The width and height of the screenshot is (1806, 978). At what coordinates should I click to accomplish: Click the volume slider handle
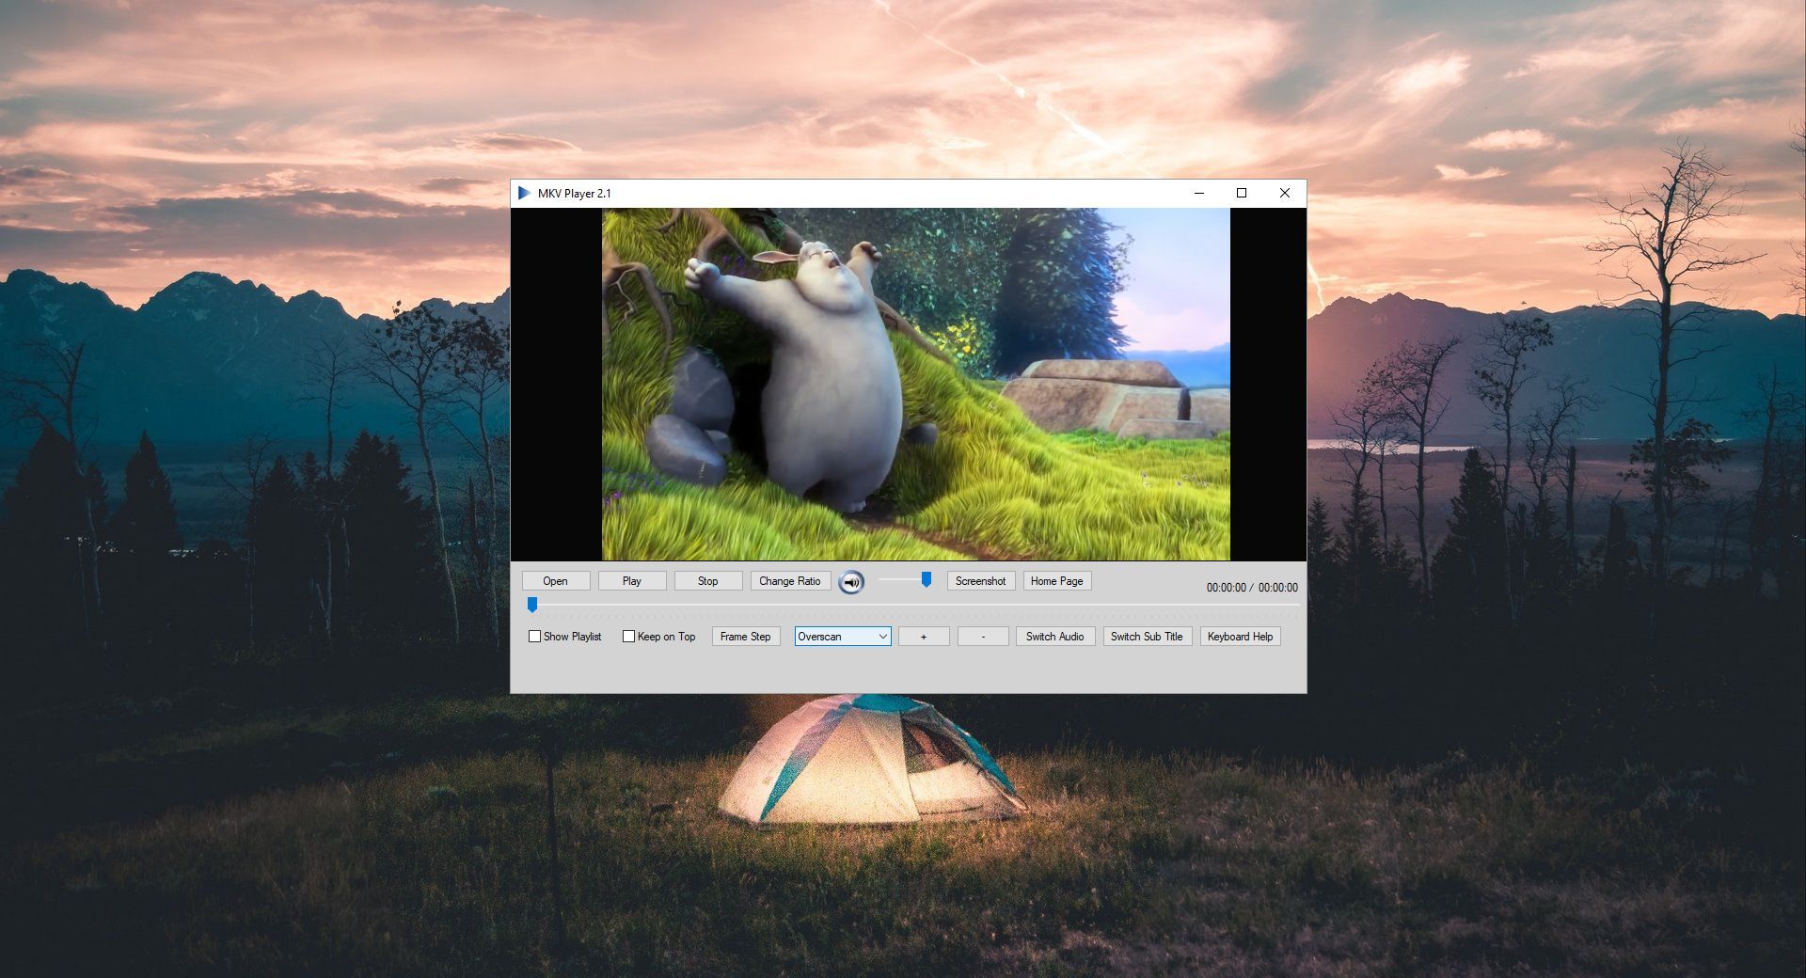(x=927, y=579)
